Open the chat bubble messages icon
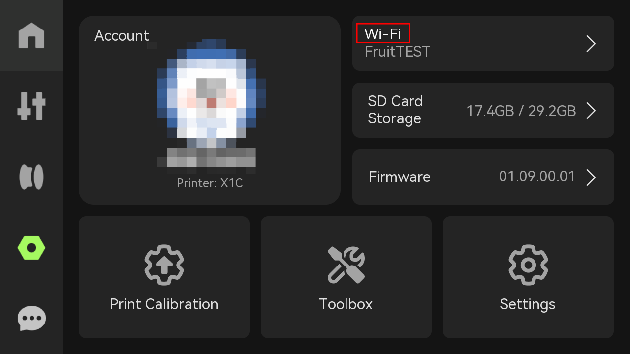The image size is (630, 354). (x=31, y=319)
